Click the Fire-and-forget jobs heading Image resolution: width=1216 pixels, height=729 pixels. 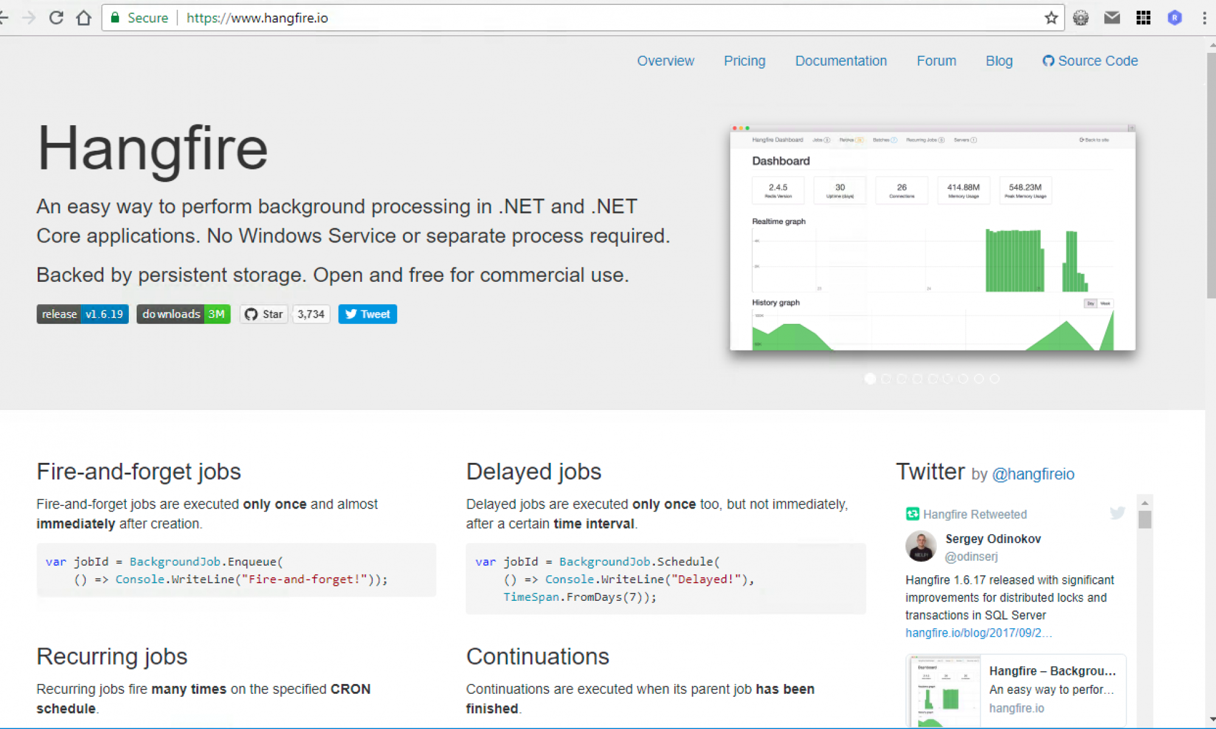tap(139, 471)
